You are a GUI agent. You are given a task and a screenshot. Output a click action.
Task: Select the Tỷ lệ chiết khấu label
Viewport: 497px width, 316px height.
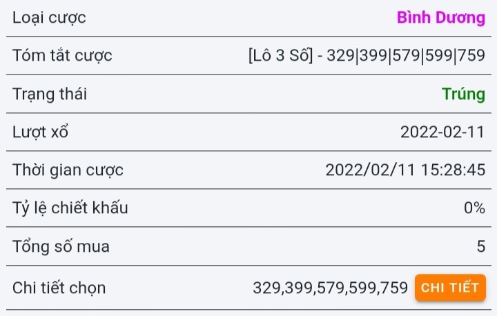click(70, 208)
